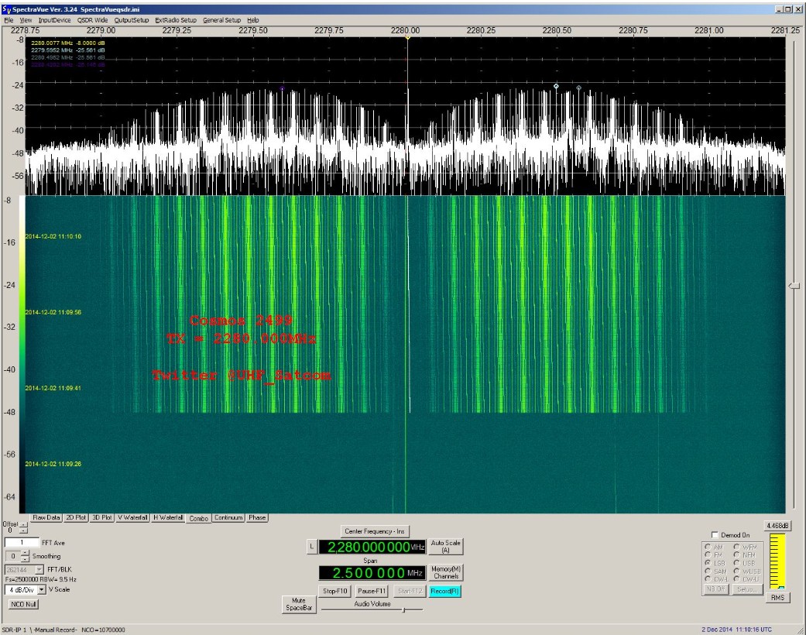Screen dimensions: 806x635
Task: Open the File menu
Action: pos(9,19)
